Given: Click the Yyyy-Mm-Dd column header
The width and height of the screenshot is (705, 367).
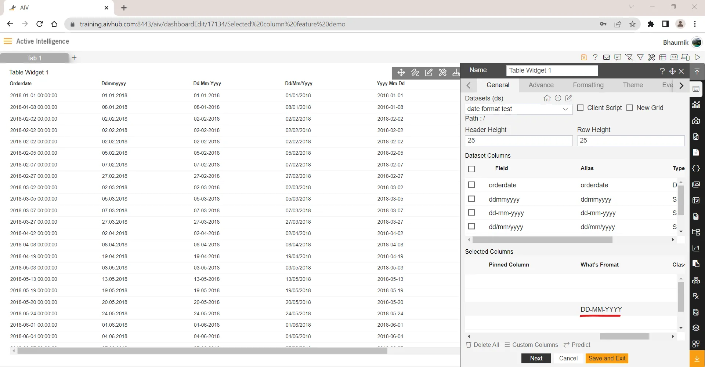Looking at the screenshot, I should point(391,84).
